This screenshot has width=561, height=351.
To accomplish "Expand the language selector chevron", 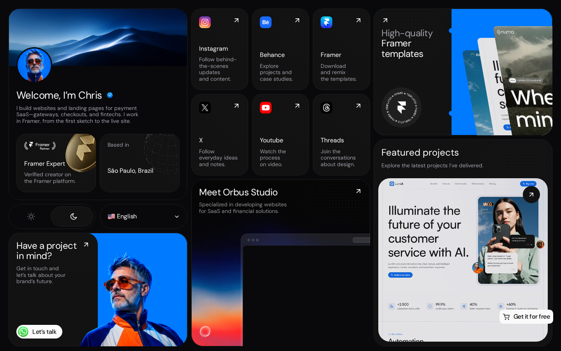I will [177, 216].
